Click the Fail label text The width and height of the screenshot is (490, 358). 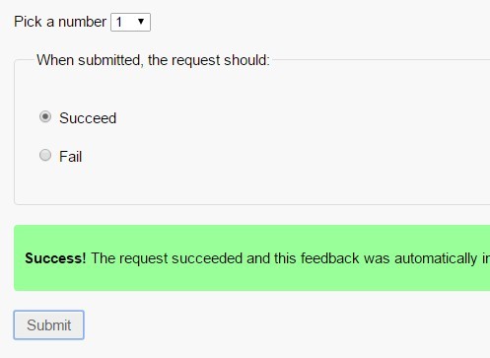coord(70,157)
